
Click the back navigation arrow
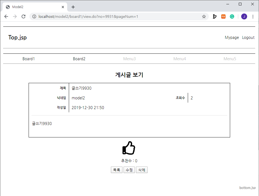point(6,16)
